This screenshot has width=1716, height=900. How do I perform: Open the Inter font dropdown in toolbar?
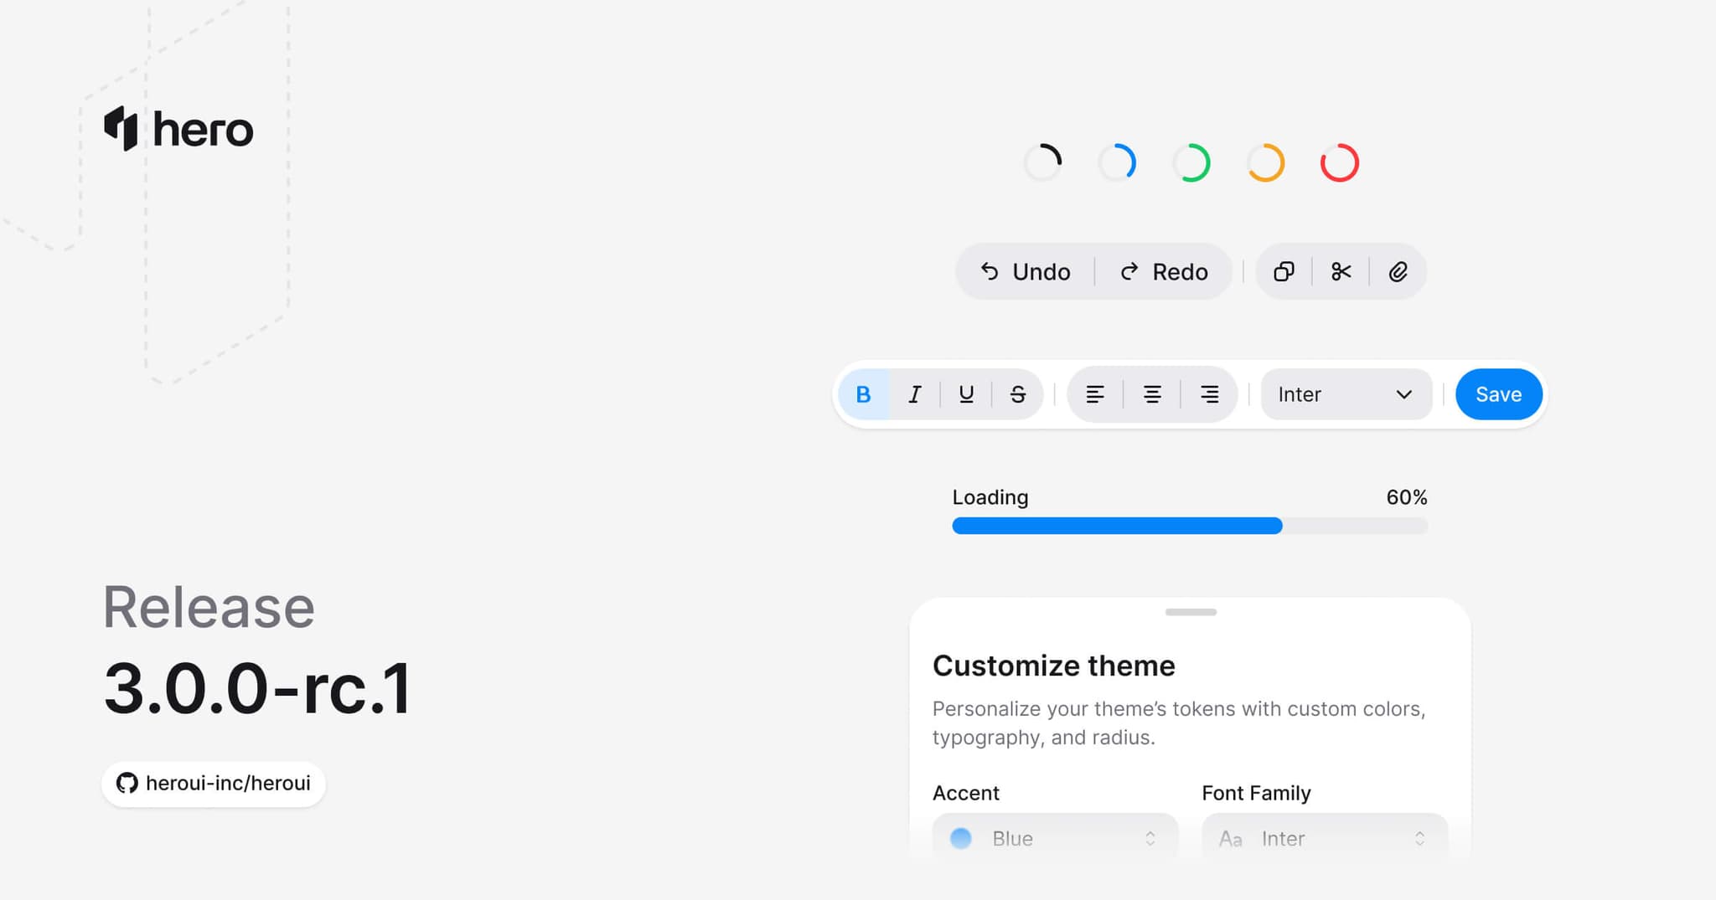(x=1346, y=394)
